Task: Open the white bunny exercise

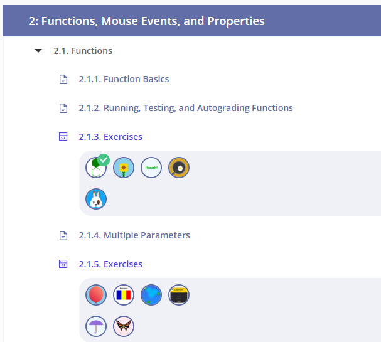Action: (x=96, y=199)
